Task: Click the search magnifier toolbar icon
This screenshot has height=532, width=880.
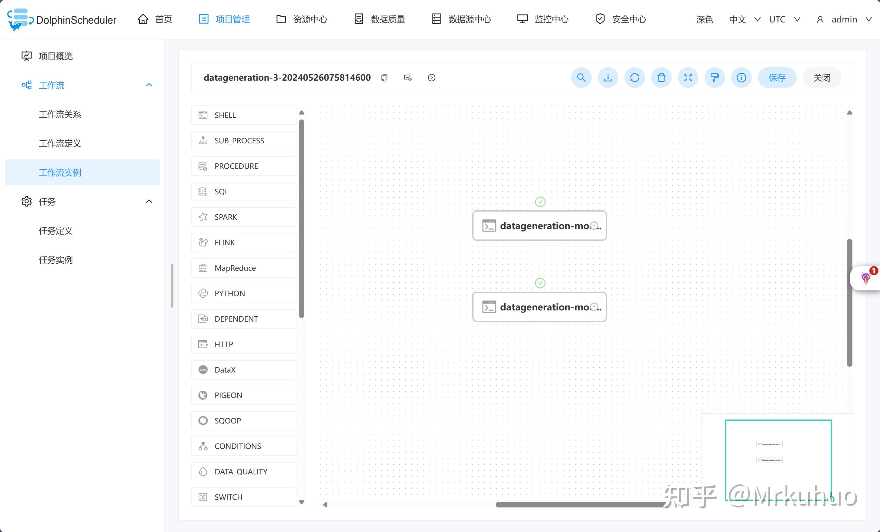Action: pos(581,78)
